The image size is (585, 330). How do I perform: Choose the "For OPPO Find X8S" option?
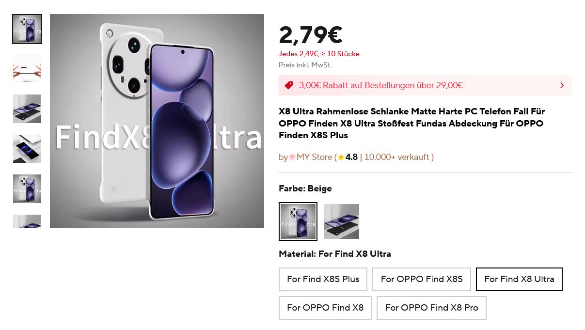[422, 279]
